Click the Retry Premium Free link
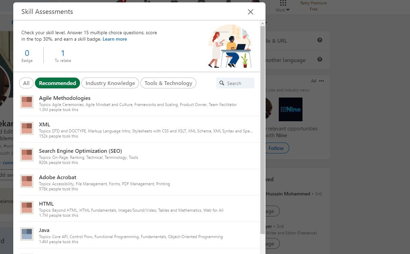The width and height of the screenshot is (410, 254). point(313,6)
